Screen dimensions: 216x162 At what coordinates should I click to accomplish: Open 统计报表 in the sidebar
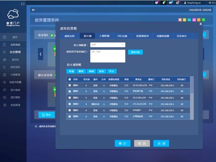13,90
